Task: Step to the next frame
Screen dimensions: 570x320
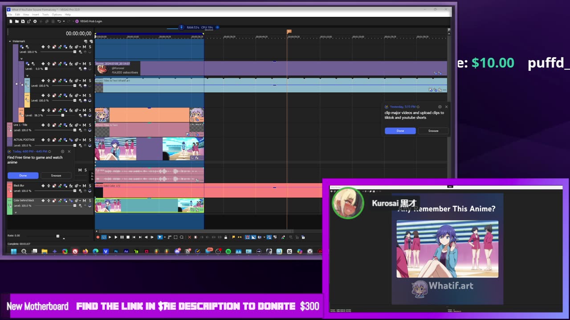Action: point(152,237)
